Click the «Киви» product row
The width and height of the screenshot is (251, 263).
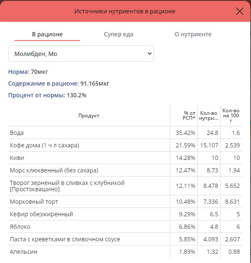pos(17,158)
